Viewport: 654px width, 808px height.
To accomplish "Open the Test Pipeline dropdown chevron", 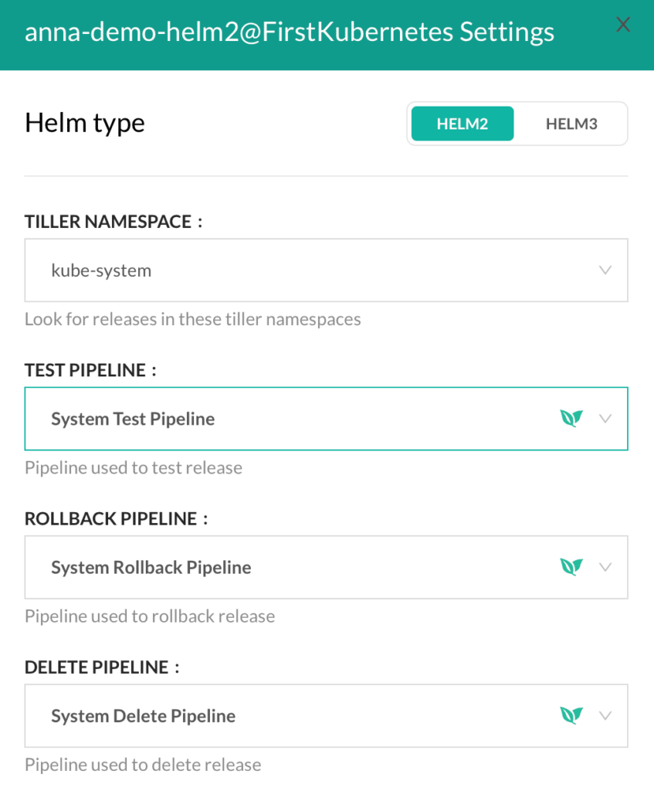I will (x=605, y=418).
